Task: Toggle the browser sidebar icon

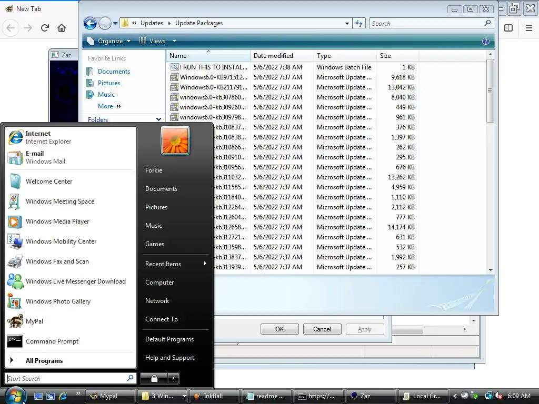Action: [x=508, y=28]
